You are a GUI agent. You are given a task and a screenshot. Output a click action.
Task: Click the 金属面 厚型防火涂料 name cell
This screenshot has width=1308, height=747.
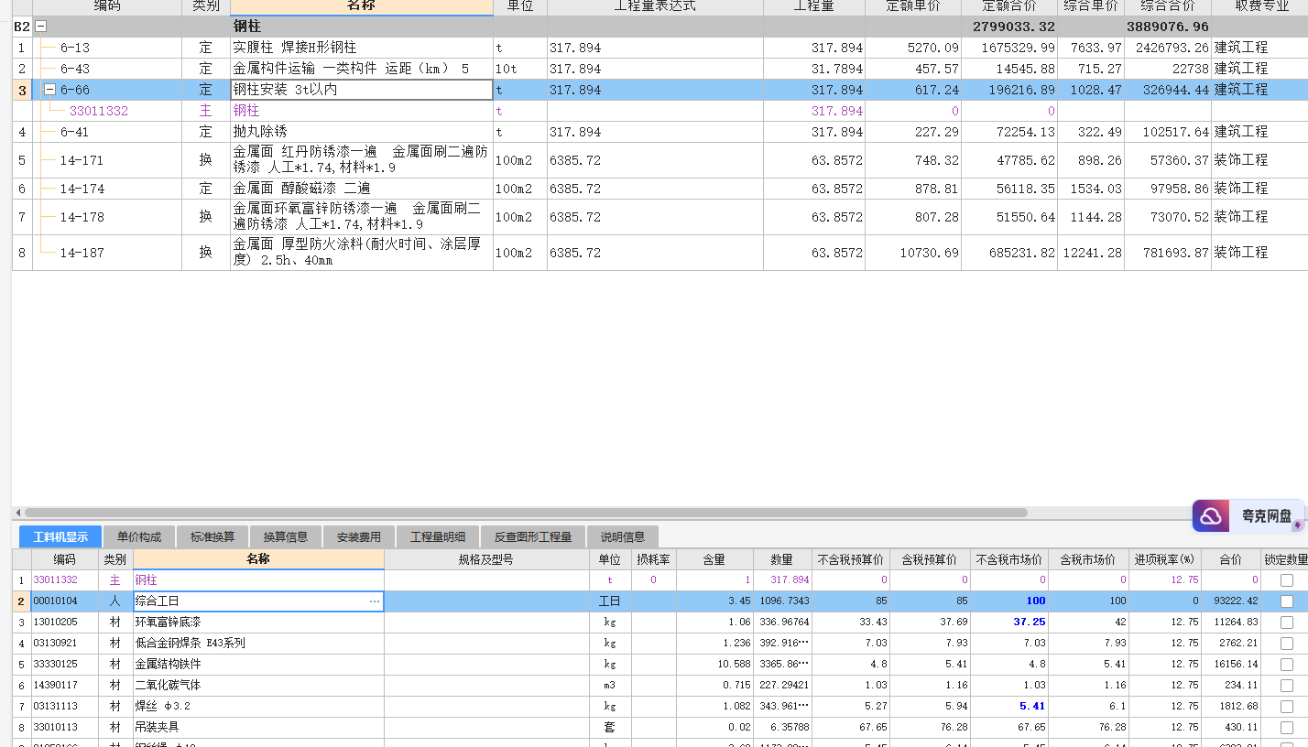tap(362, 253)
